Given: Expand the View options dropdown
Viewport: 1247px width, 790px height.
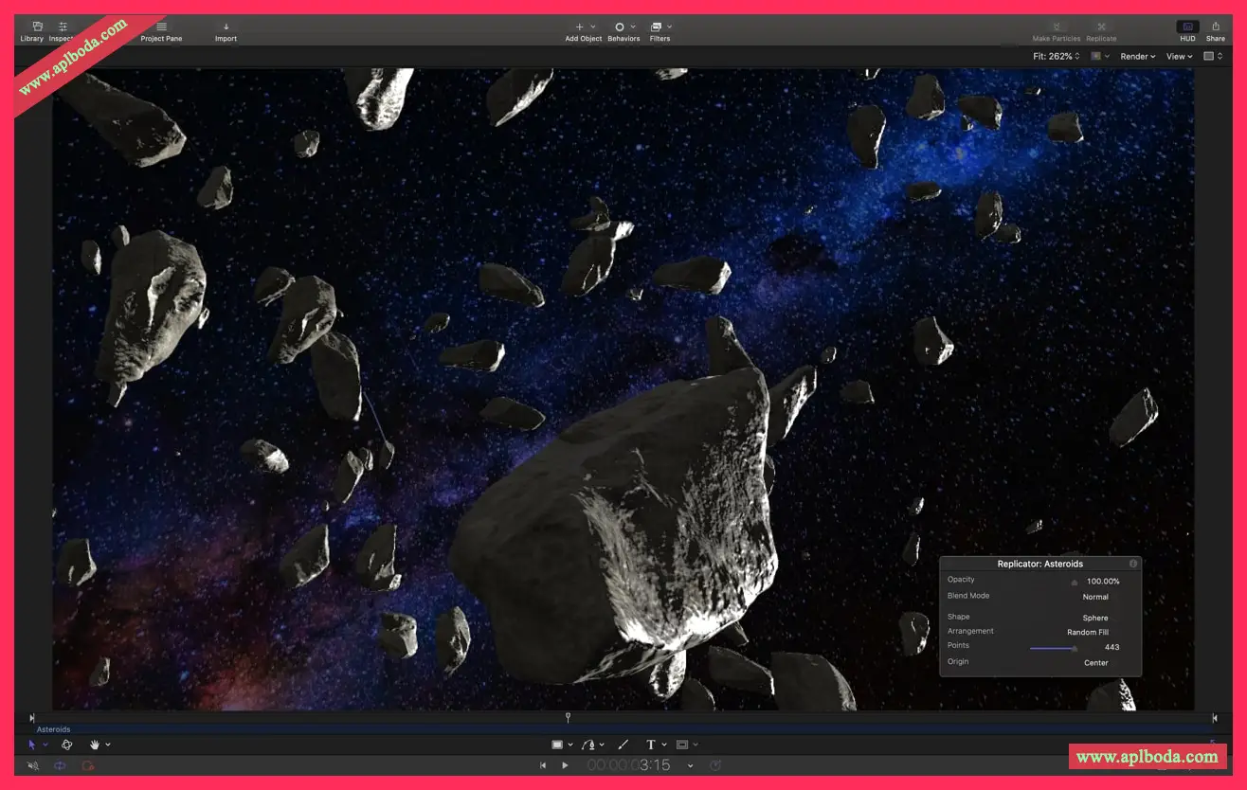Looking at the screenshot, I should click(1179, 57).
